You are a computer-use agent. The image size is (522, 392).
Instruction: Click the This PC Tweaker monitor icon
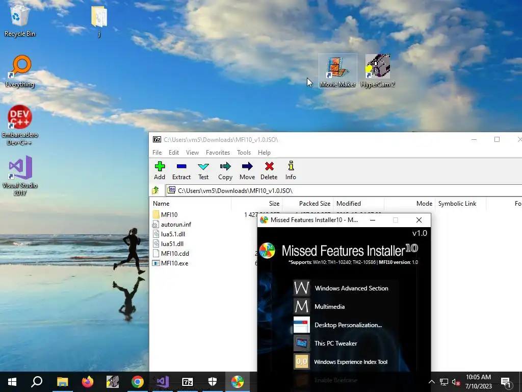click(x=302, y=343)
